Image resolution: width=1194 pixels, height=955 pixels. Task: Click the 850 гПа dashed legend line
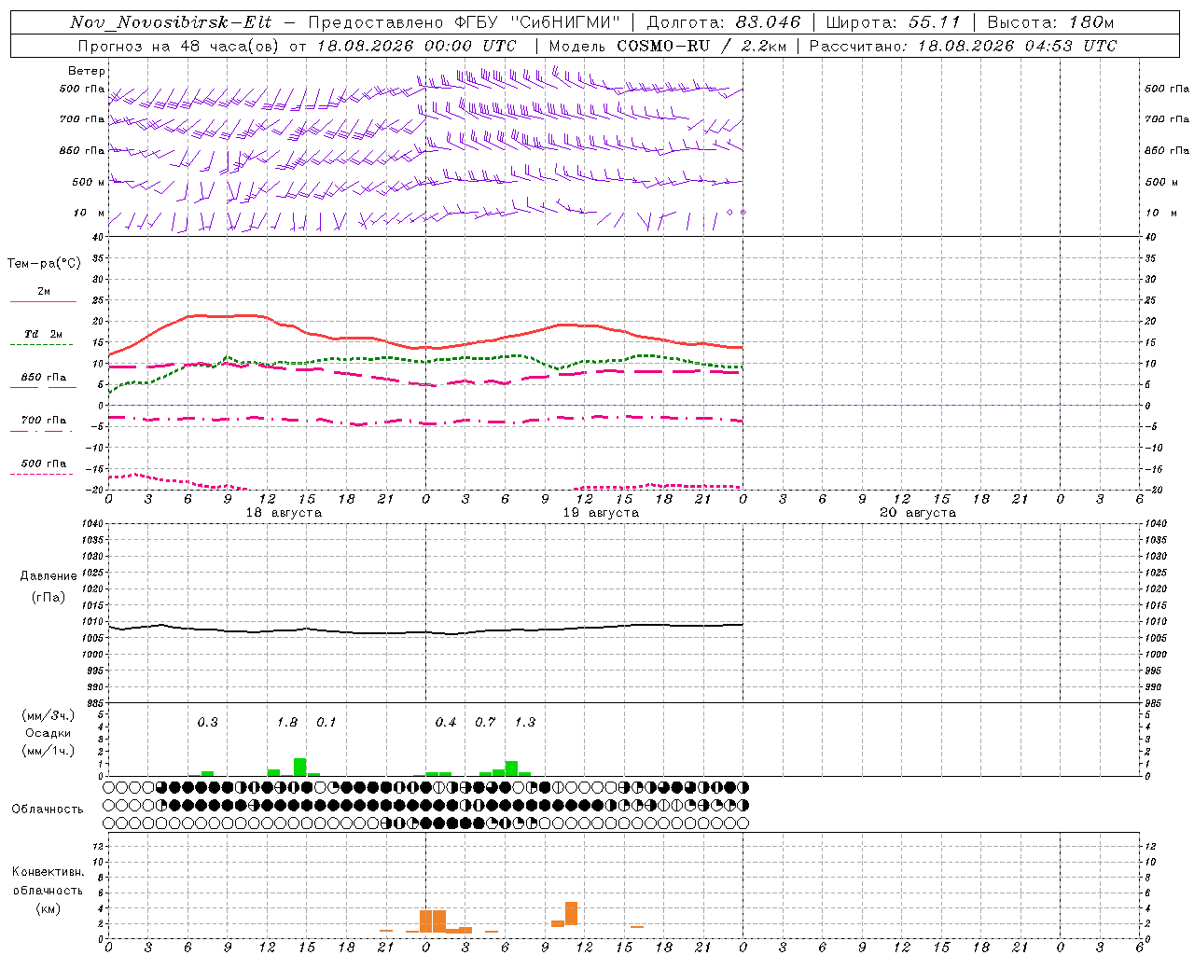(x=43, y=387)
